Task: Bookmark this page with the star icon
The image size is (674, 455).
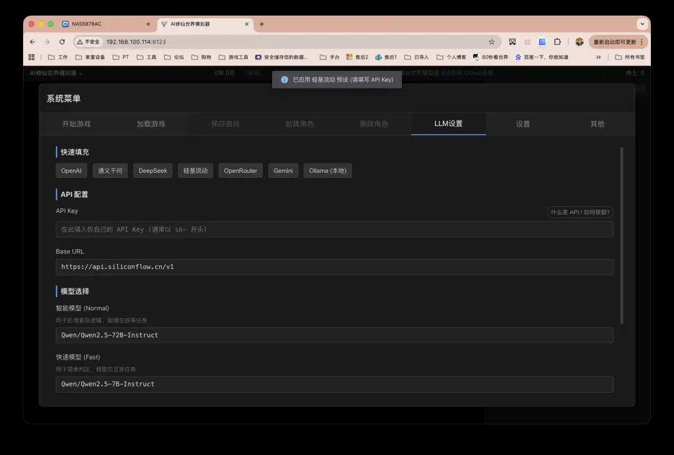Action: (x=492, y=42)
